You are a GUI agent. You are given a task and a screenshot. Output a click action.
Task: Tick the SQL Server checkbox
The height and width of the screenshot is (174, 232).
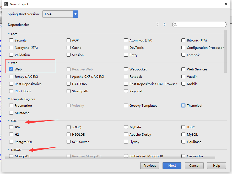point(68,142)
